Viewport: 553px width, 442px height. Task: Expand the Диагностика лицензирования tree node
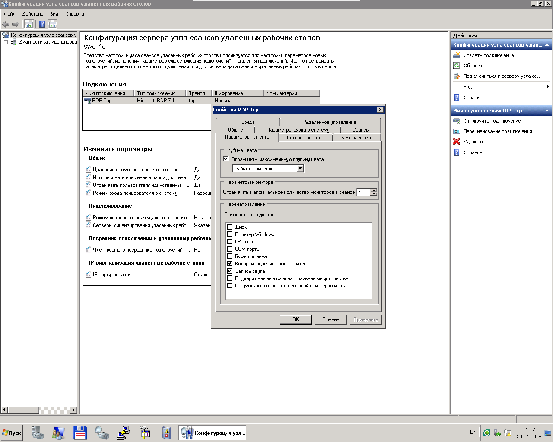click(x=6, y=42)
